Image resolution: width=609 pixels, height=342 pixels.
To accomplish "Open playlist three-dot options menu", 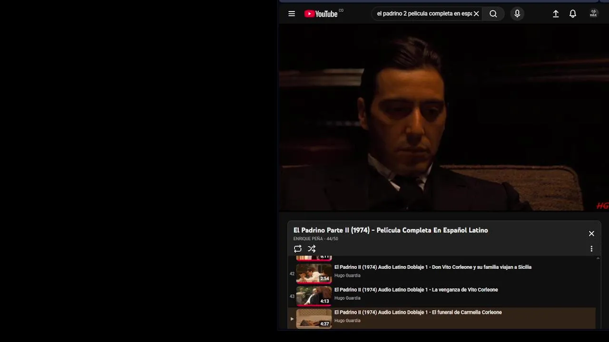I will tap(591, 248).
